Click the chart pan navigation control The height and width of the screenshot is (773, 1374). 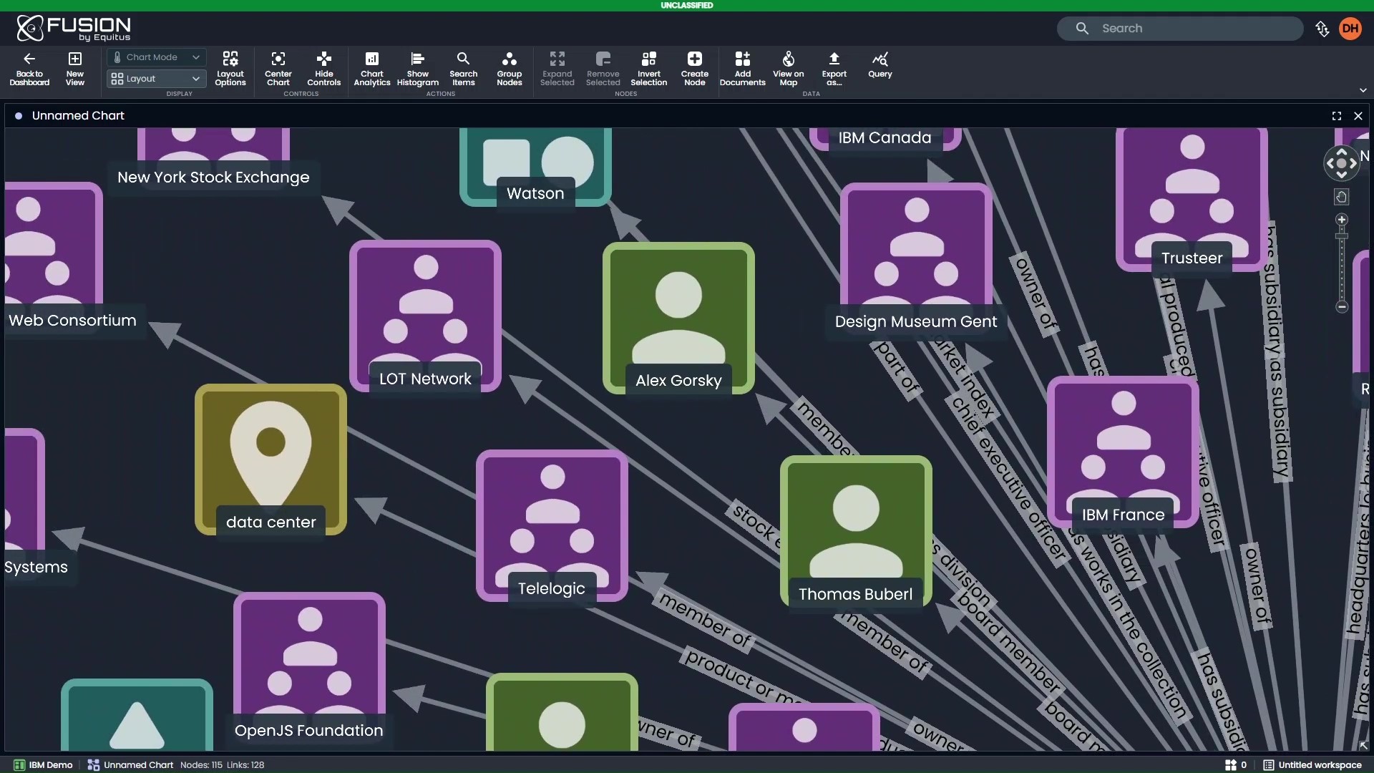pyautogui.click(x=1342, y=163)
